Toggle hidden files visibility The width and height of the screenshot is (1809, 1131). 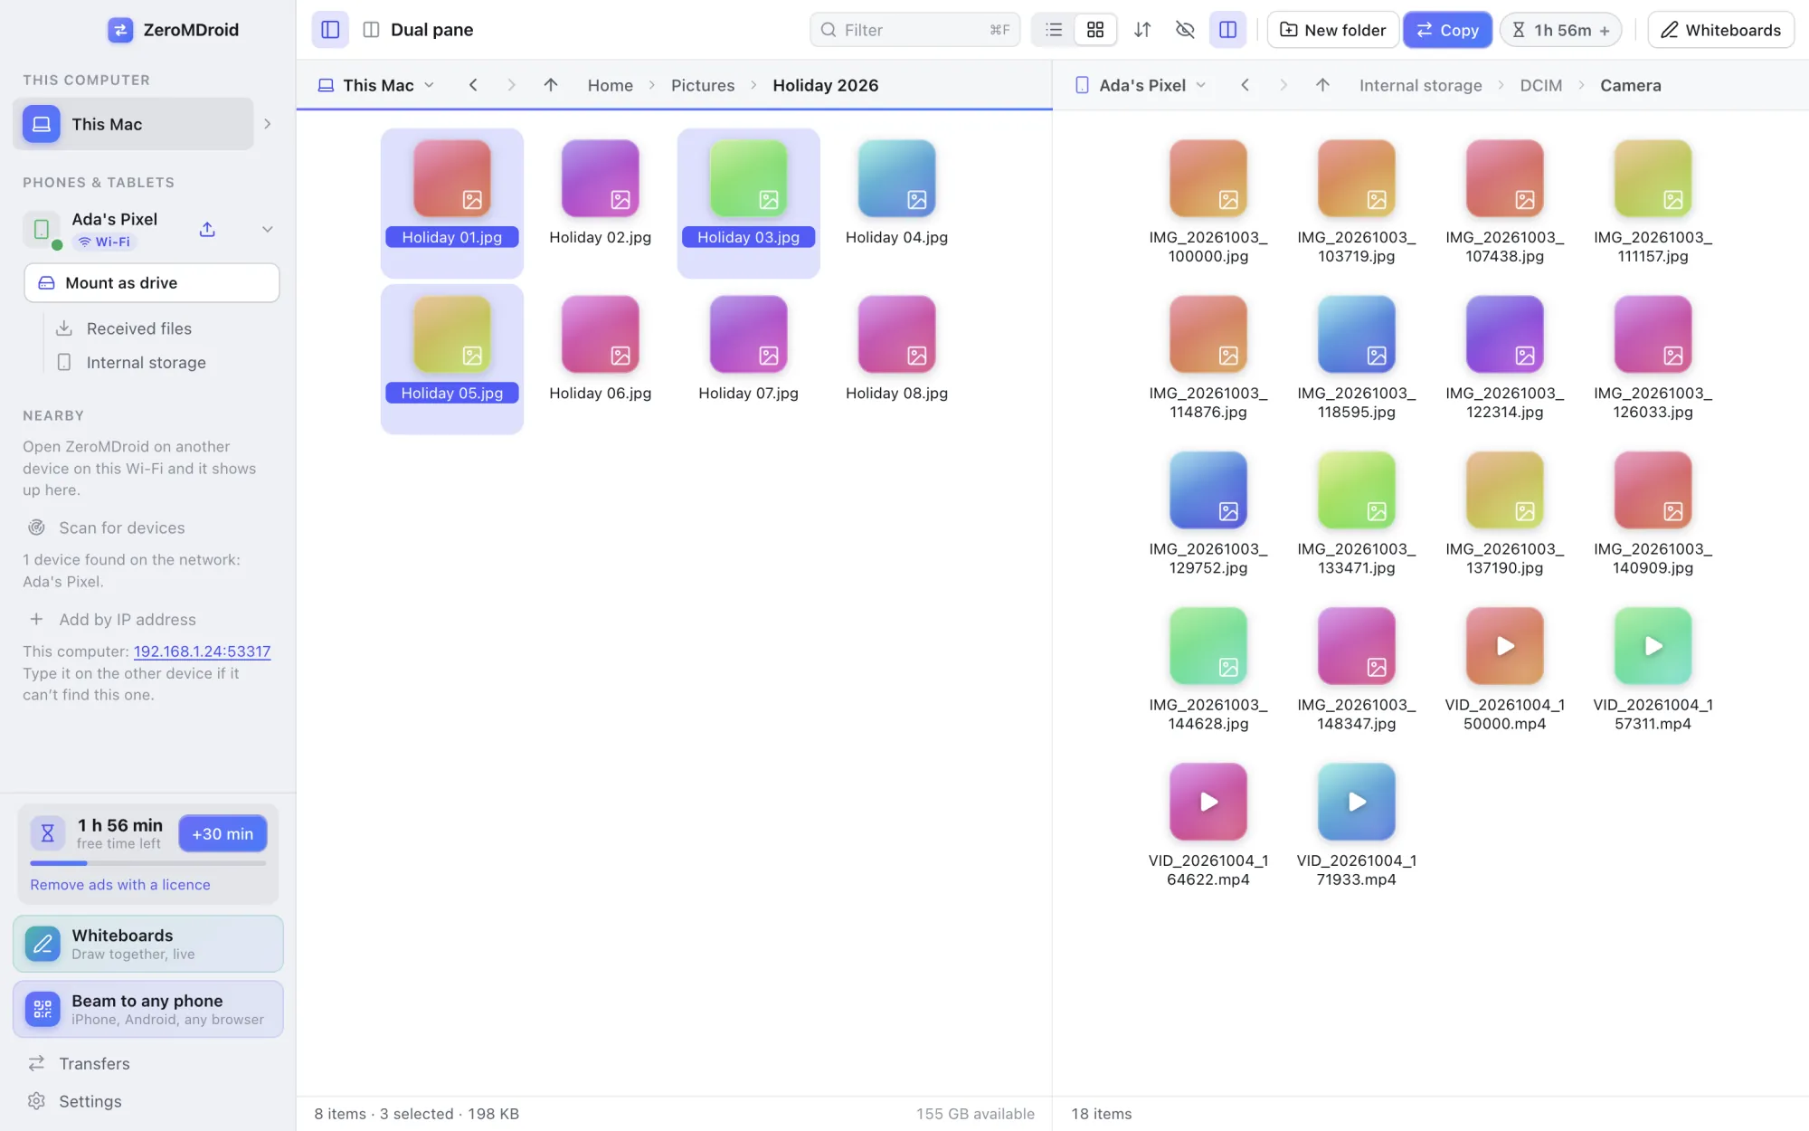(x=1185, y=30)
